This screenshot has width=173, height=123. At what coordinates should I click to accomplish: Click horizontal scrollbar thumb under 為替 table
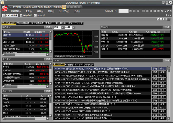[20, 119]
